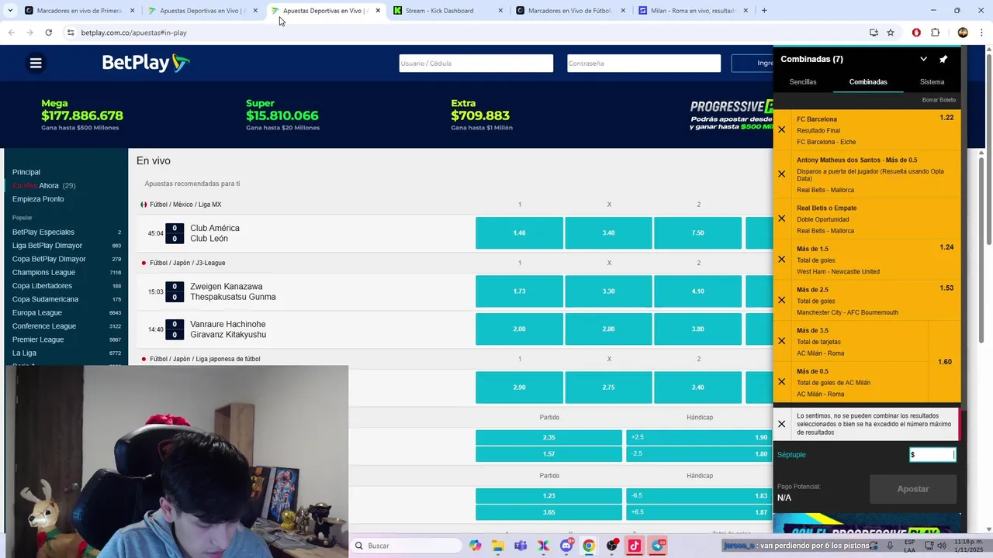Open new browser tab
The width and height of the screenshot is (993, 558).
coord(764,11)
